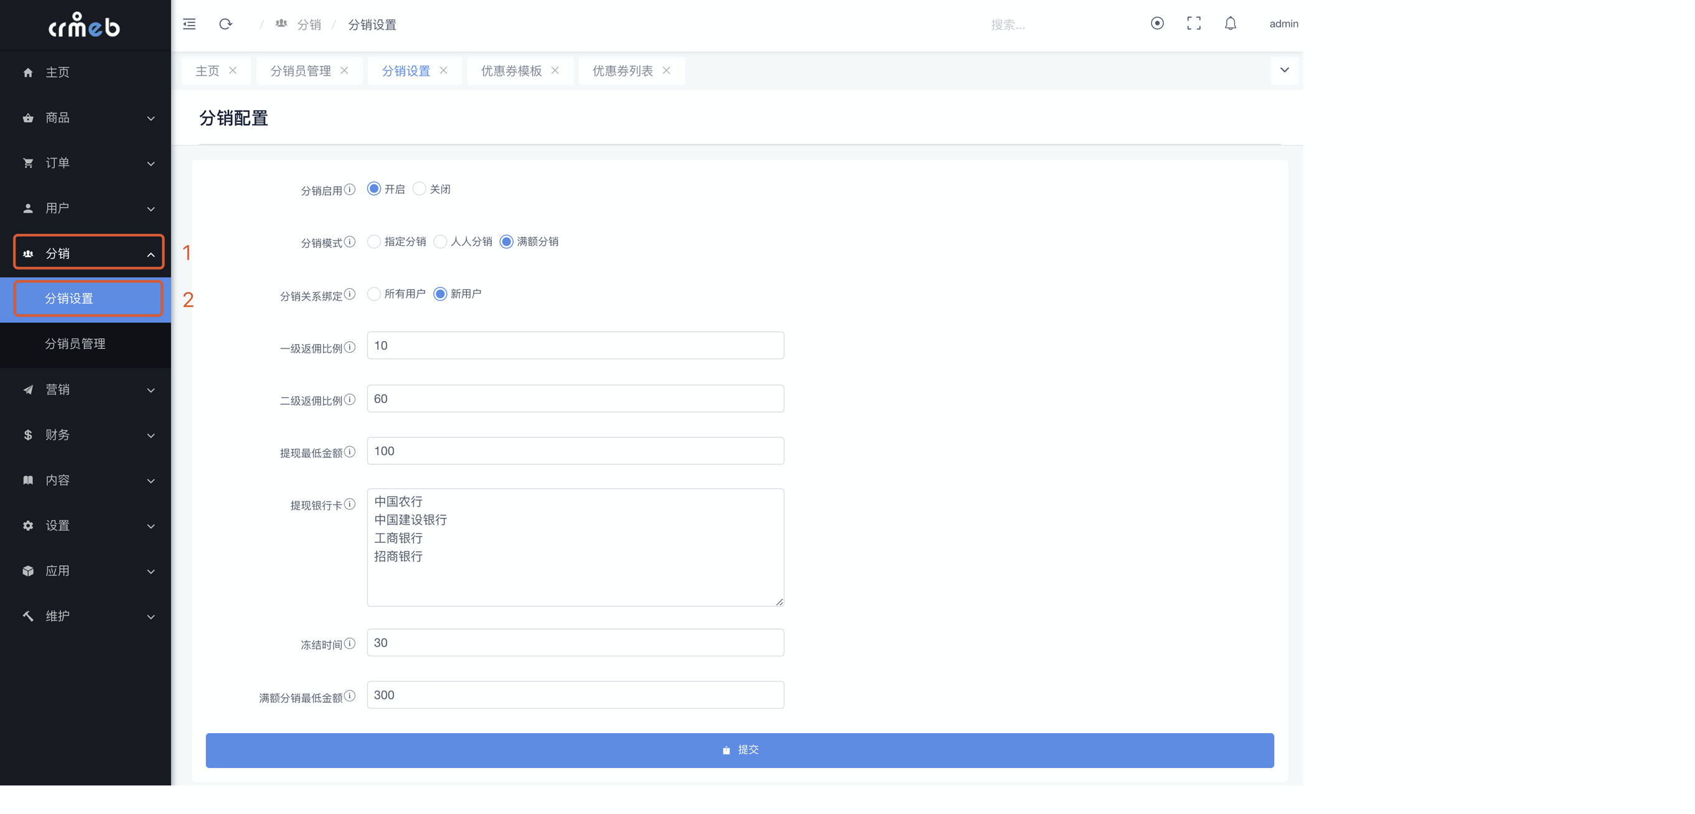The height and width of the screenshot is (814, 1695).
Task: Show info tooltip for 一级返佣比例
Action: pyautogui.click(x=350, y=347)
